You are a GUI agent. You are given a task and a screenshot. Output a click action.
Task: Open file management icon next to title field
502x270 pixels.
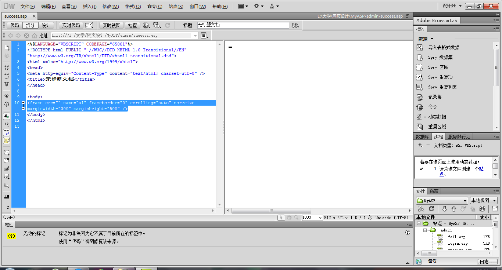tap(295, 25)
